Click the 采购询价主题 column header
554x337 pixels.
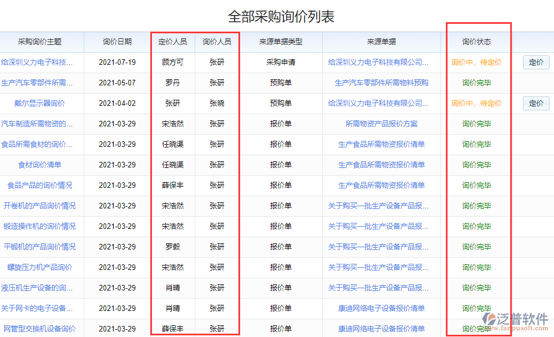coord(39,42)
